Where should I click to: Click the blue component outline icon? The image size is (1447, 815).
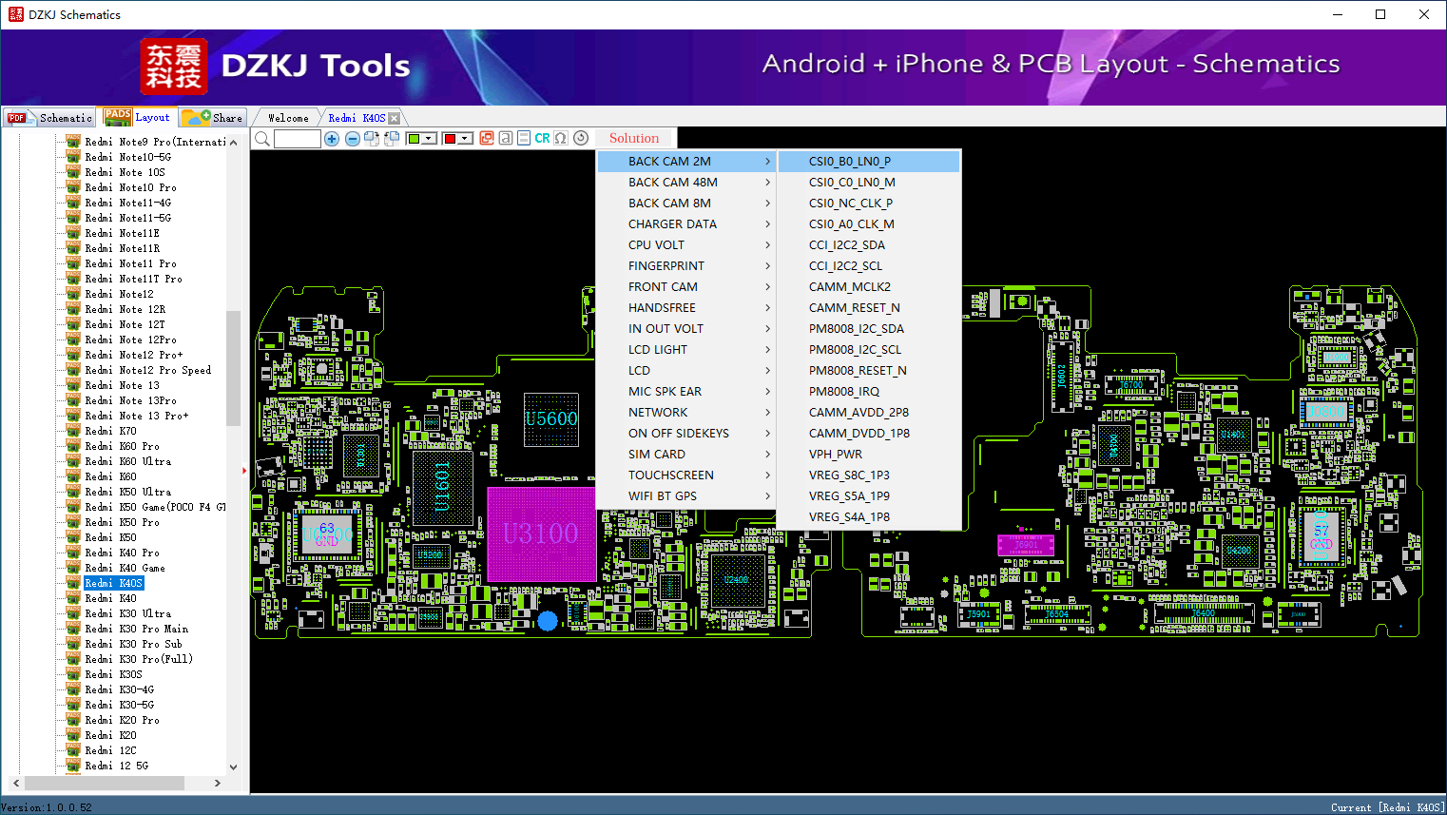(524, 138)
